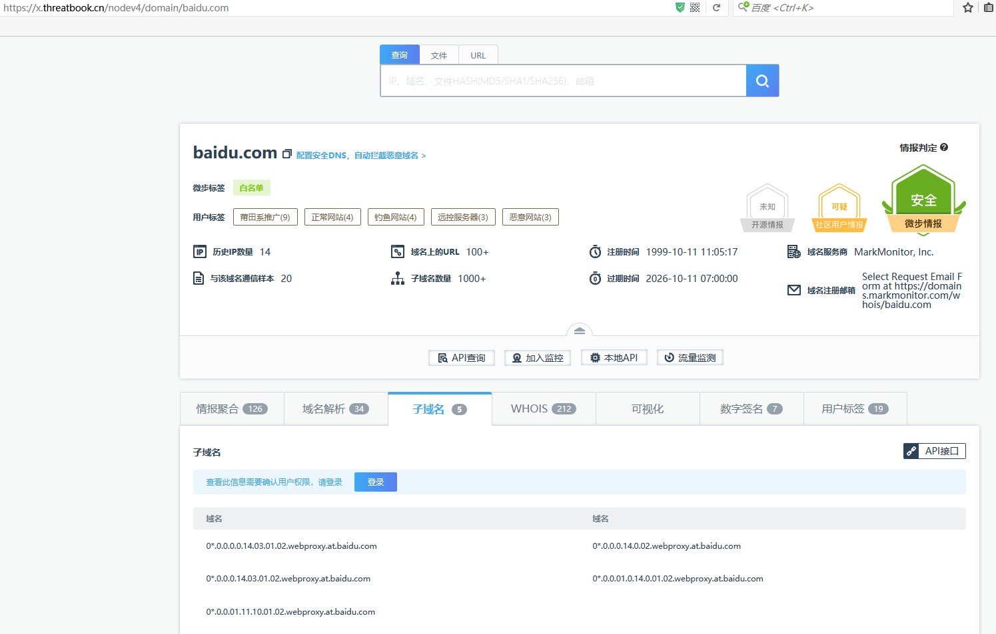Click the 历史IP数量 IP icon
Image resolution: width=996 pixels, height=634 pixels.
(x=200, y=251)
